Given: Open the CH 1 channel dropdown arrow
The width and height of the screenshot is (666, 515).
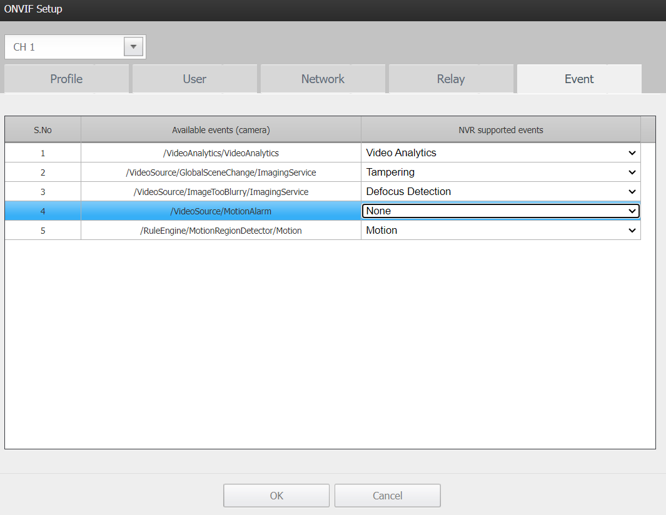Looking at the screenshot, I should (133, 47).
